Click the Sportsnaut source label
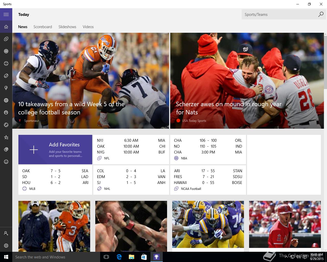Image resolution: width=327 pixels, height=262 pixels. tap(32, 121)
